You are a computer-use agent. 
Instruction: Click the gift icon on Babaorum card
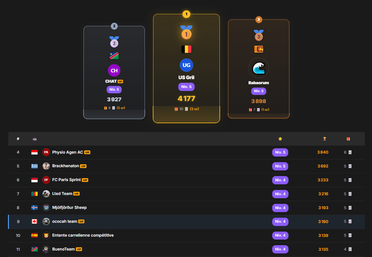tap(251, 109)
